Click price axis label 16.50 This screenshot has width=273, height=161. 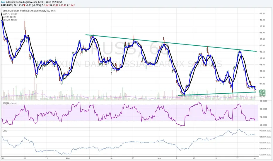[x=262, y=52]
